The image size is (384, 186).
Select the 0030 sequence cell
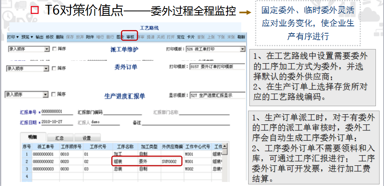[x=71, y=169]
